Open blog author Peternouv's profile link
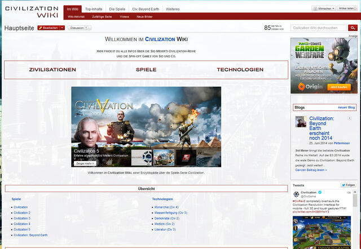The height and width of the screenshot is (249, 361). pyautogui.click(x=342, y=143)
